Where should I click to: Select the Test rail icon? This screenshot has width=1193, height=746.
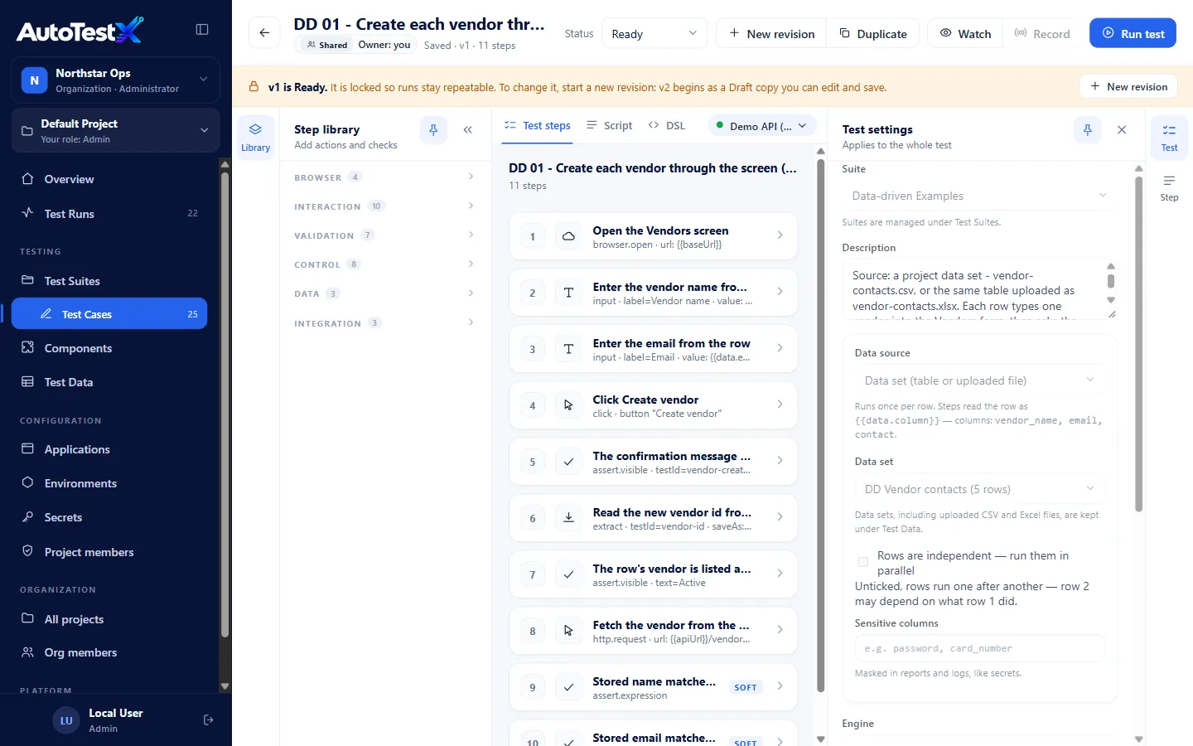click(1169, 138)
